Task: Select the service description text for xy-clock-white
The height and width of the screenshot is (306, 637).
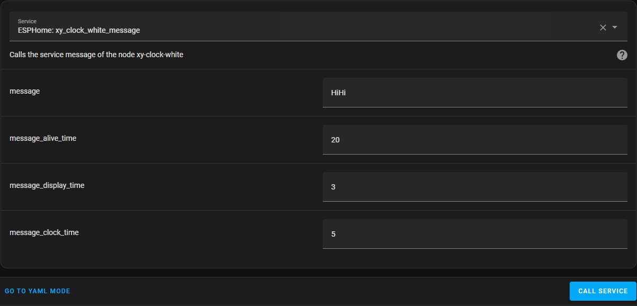Action: click(96, 55)
